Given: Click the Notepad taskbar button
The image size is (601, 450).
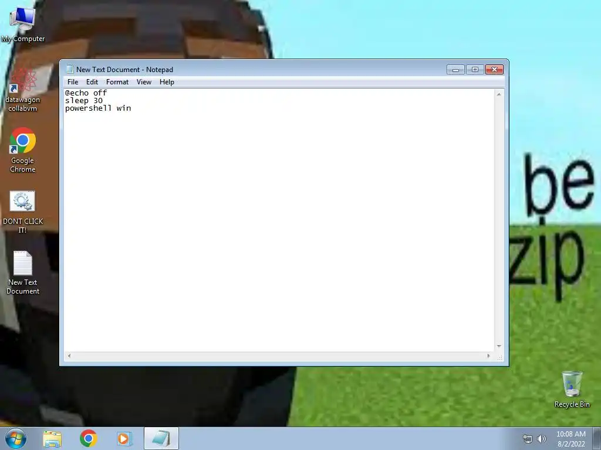Looking at the screenshot, I should (161, 438).
